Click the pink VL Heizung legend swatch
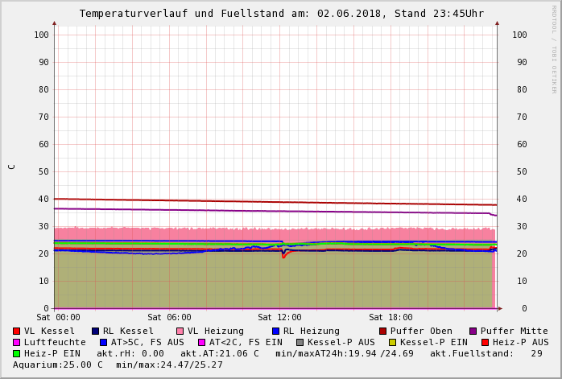 (180, 331)
